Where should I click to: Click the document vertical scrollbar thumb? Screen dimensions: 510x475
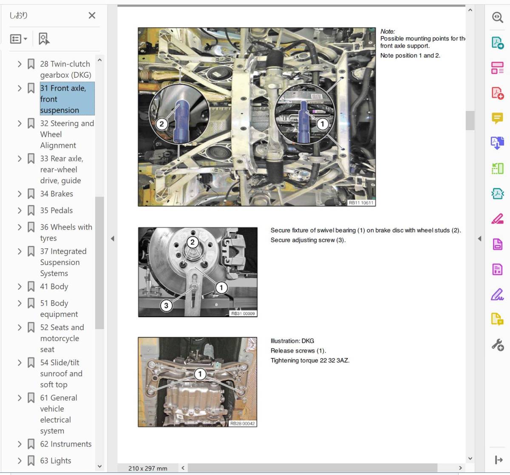point(470,120)
